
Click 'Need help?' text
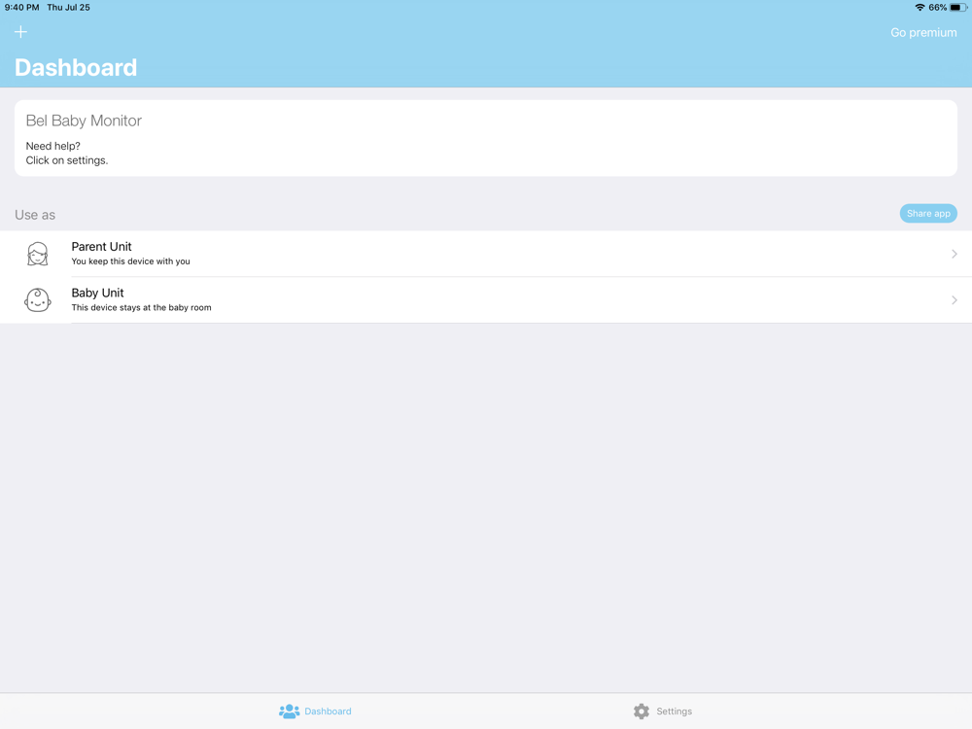(x=52, y=147)
